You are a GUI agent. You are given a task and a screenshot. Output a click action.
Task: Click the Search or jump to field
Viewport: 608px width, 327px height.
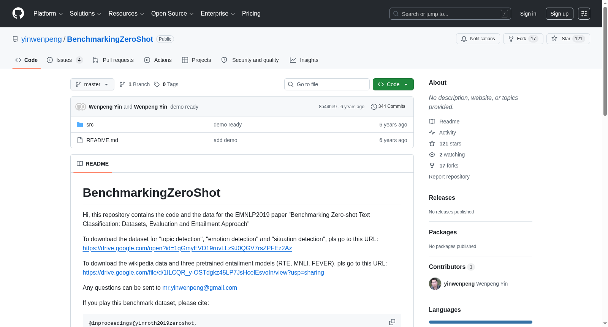[x=450, y=14]
